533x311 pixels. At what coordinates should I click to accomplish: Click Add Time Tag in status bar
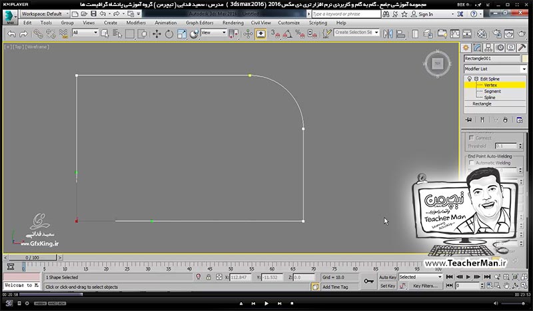click(335, 287)
